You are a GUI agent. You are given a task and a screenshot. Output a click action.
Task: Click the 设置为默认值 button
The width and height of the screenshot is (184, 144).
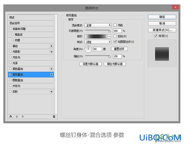tap(90, 64)
